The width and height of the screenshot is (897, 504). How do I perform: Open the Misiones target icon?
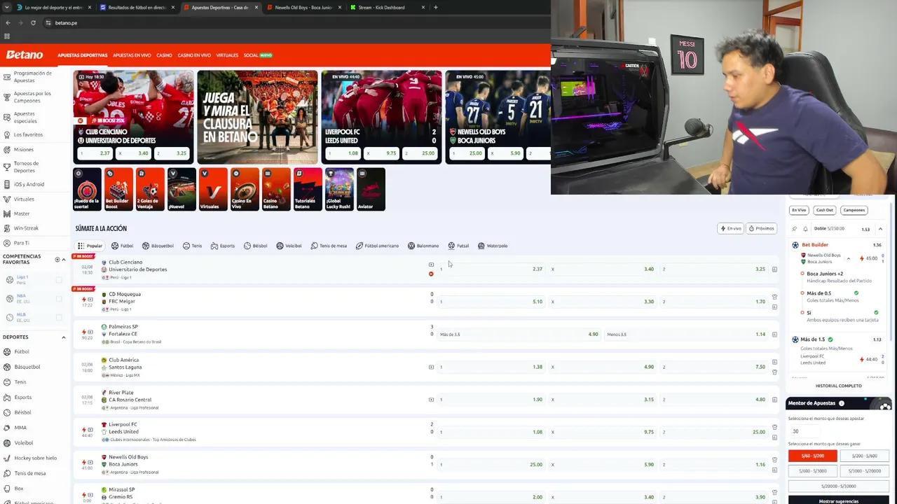point(6,149)
